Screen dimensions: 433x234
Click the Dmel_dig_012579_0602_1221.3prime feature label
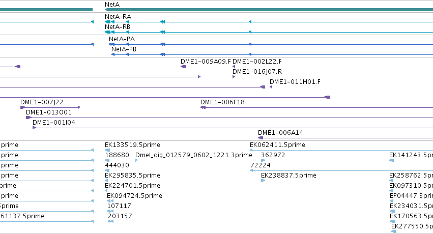pos(193,155)
